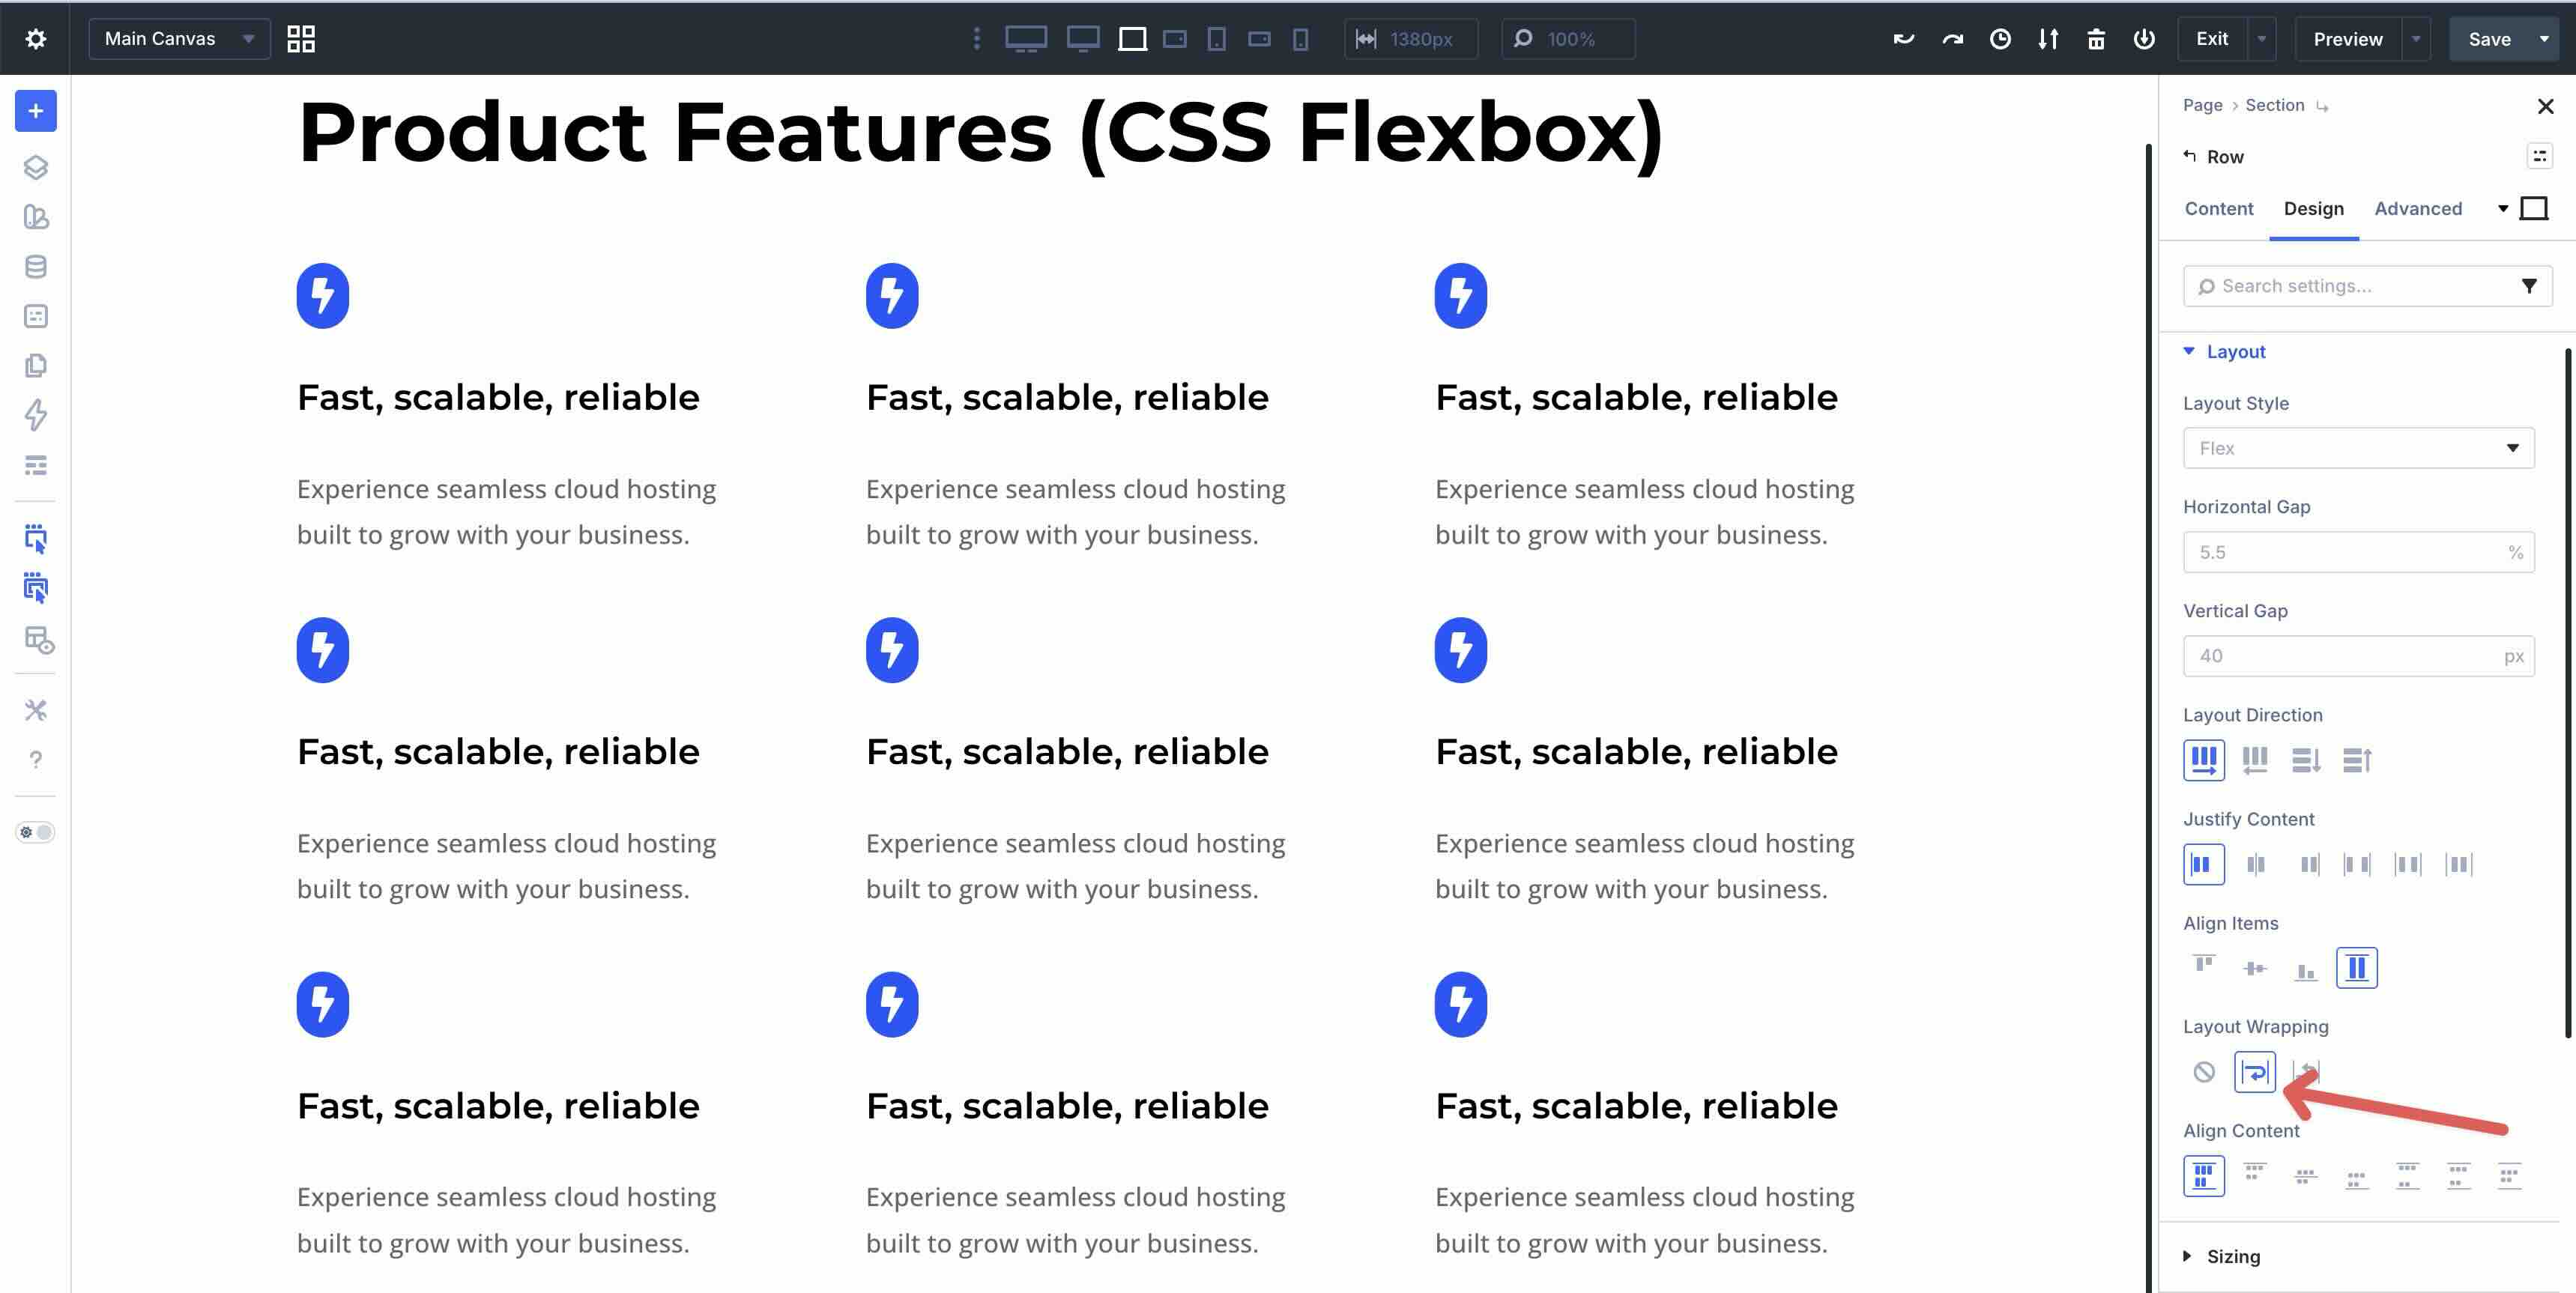The width and height of the screenshot is (2576, 1293).
Task: Switch to the mobile portrait breakpoint
Action: (1299, 39)
